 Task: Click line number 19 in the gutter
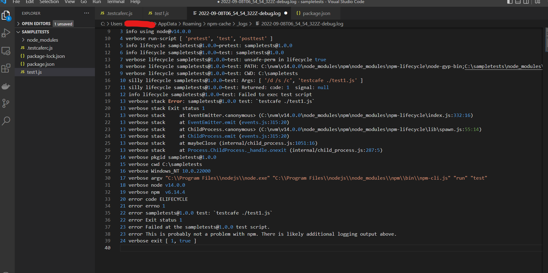coord(107,101)
